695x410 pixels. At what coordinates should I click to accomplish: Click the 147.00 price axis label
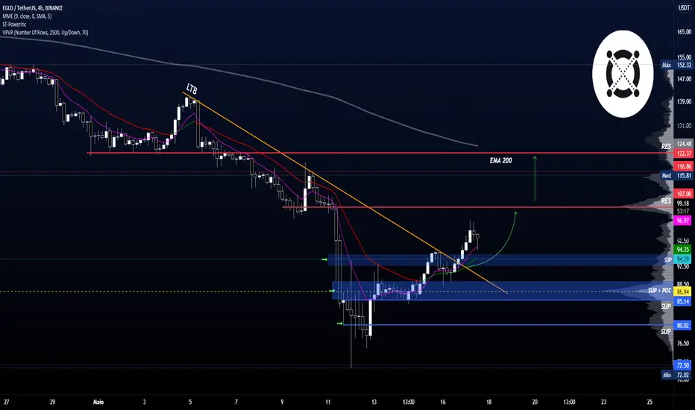pos(684,79)
